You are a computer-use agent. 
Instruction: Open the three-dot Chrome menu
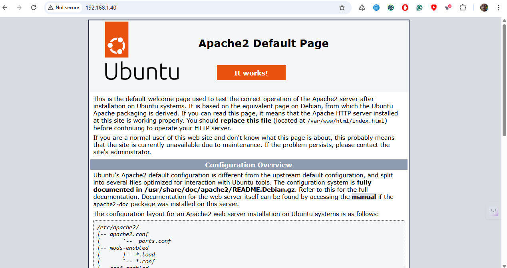[x=498, y=8]
